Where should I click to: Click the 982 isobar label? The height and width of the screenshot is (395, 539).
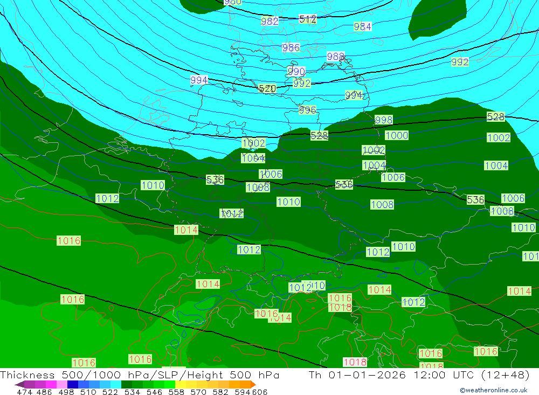[269, 22]
